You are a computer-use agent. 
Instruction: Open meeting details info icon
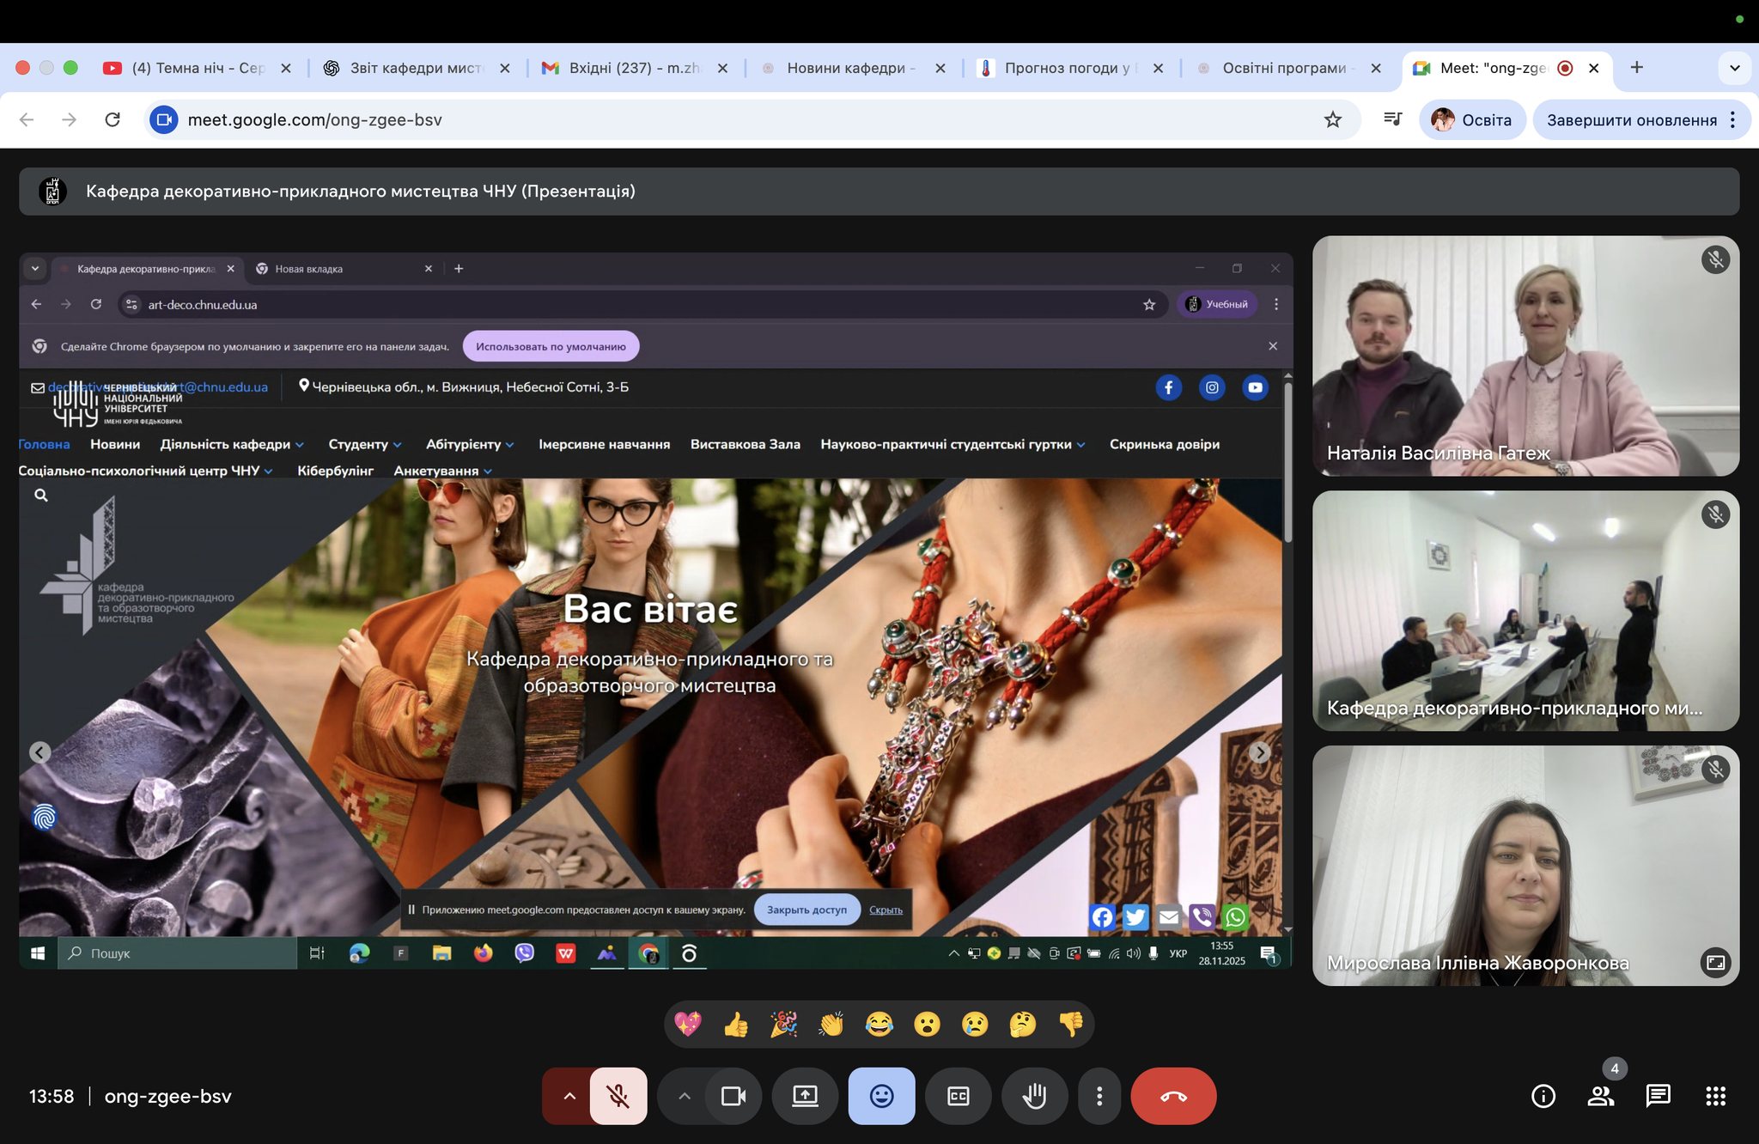(1543, 1096)
